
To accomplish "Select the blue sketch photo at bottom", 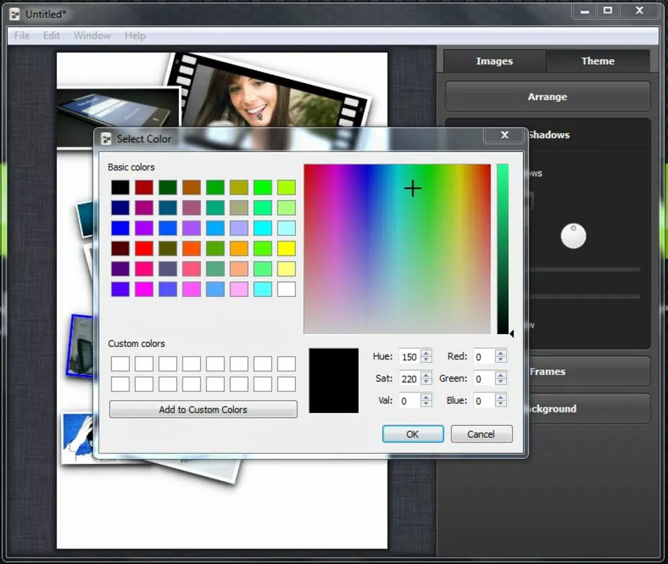I will (x=78, y=437).
